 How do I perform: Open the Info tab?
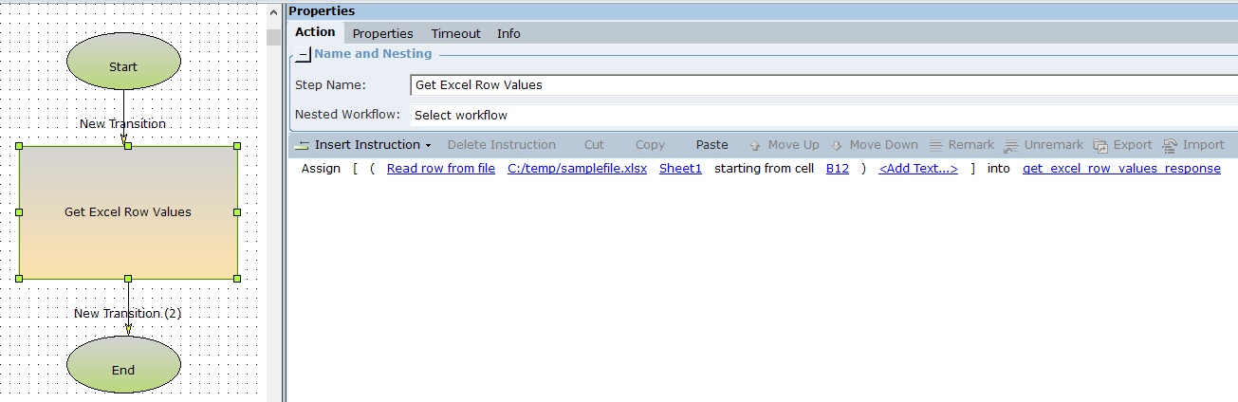coord(508,33)
